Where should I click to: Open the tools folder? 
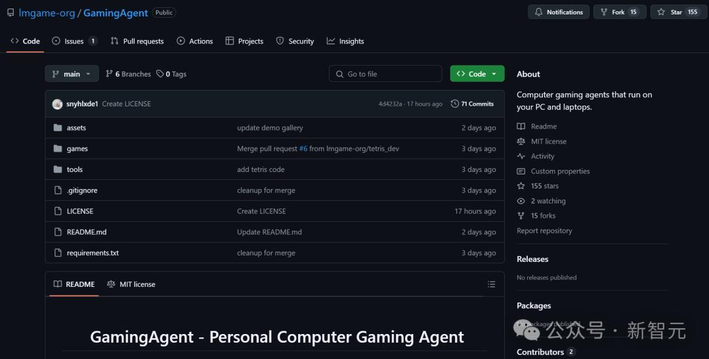pyautogui.click(x=75, y=169)
